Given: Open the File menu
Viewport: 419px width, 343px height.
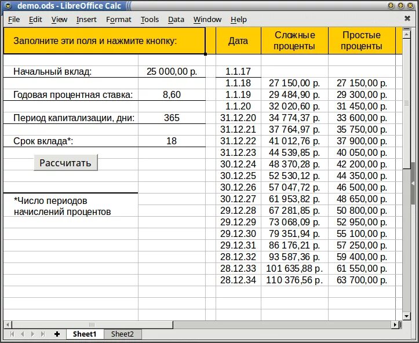Looking at the screenshot, I should (14, 20).
